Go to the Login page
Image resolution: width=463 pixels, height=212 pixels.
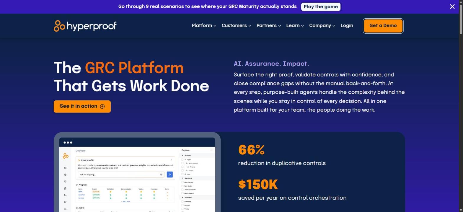tap(347, 25)
